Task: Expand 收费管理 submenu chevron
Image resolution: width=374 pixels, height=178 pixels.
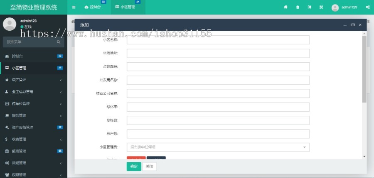Action: (61, 139)
